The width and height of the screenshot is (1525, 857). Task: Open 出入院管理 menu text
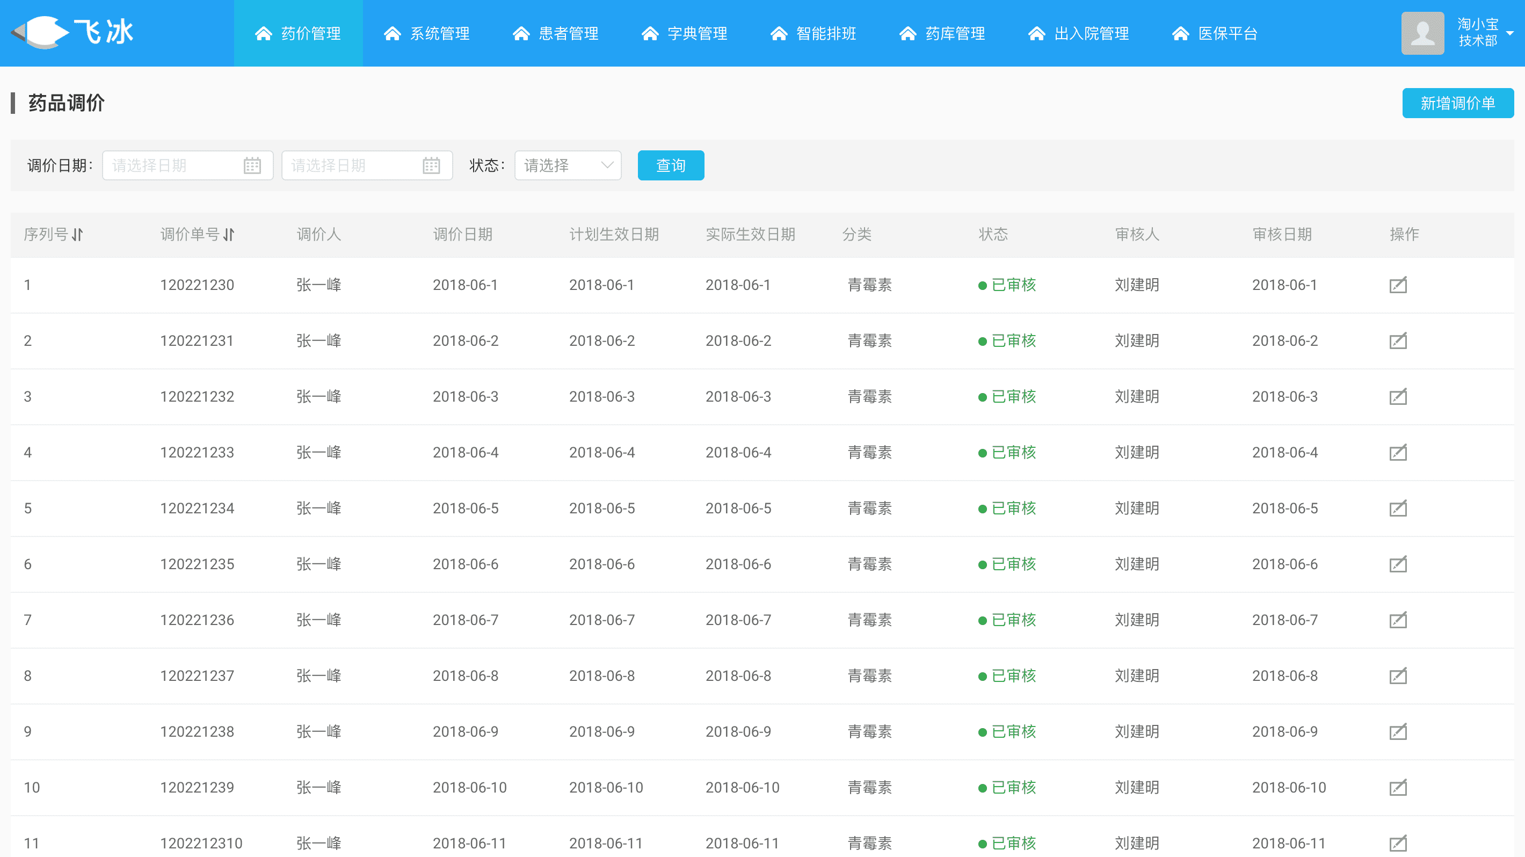coord(1092,33)
